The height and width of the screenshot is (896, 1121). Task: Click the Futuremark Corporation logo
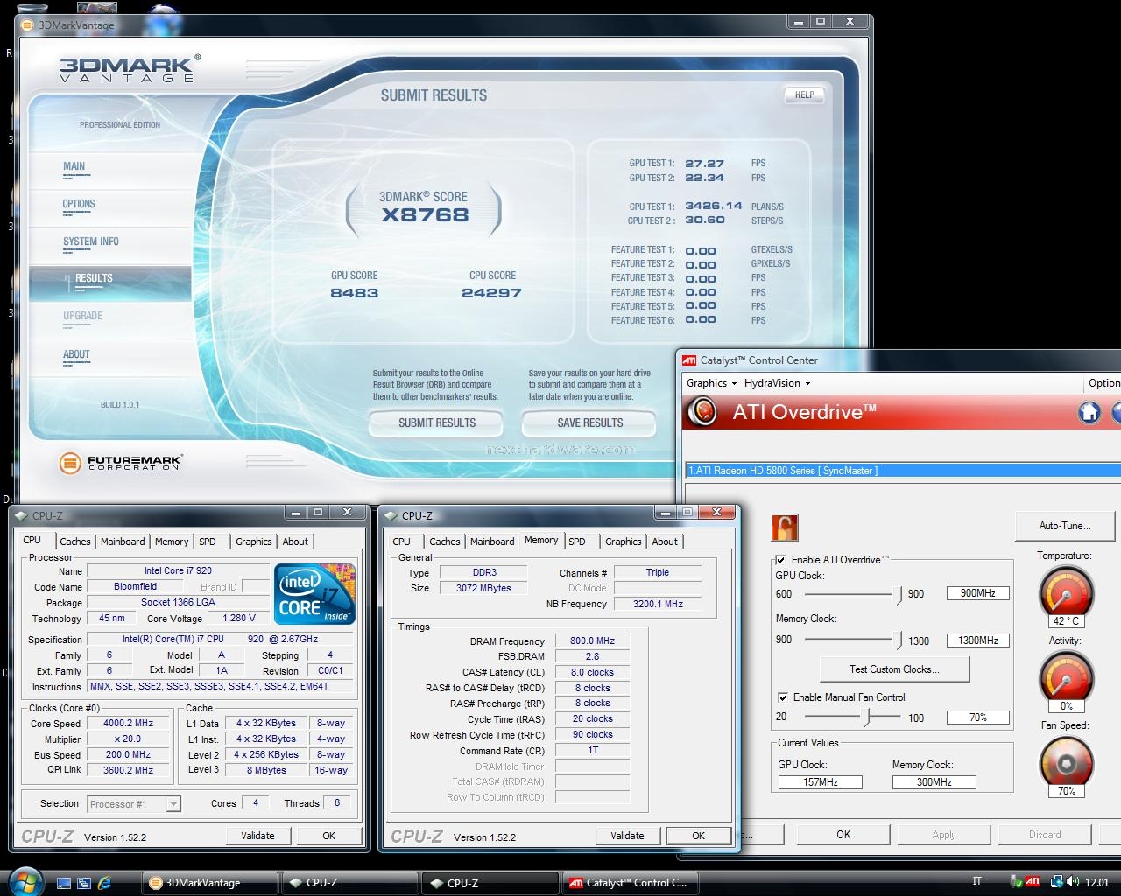[120, 463]
